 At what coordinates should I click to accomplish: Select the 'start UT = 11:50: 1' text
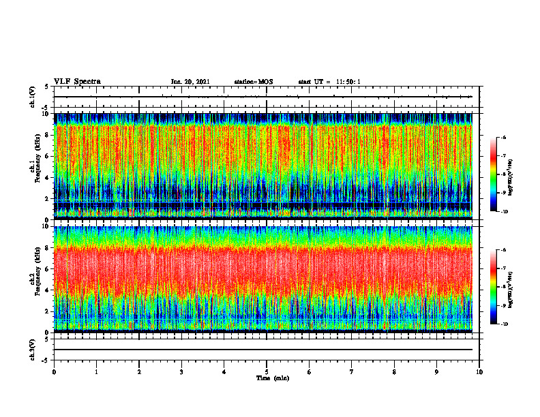tap(329, 82)
